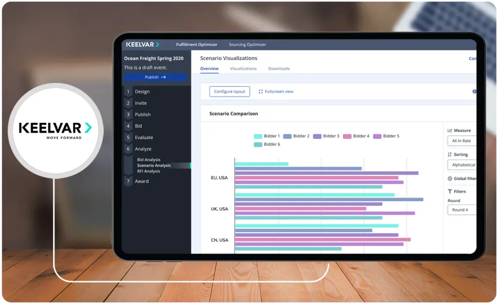Open Scenario Analysis sub-item
The height and width of the screenshot is (304, 498).
click(x=154, y=165)
